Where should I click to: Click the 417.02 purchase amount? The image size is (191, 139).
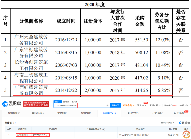coord(141,78)
